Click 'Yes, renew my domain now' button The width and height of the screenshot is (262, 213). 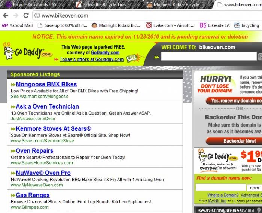click(x=234, y=101)
